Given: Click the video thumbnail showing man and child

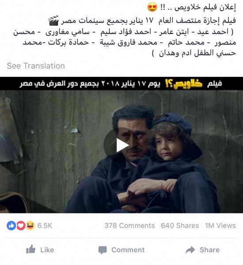Looking at the screenshot, I should (121, 151).
